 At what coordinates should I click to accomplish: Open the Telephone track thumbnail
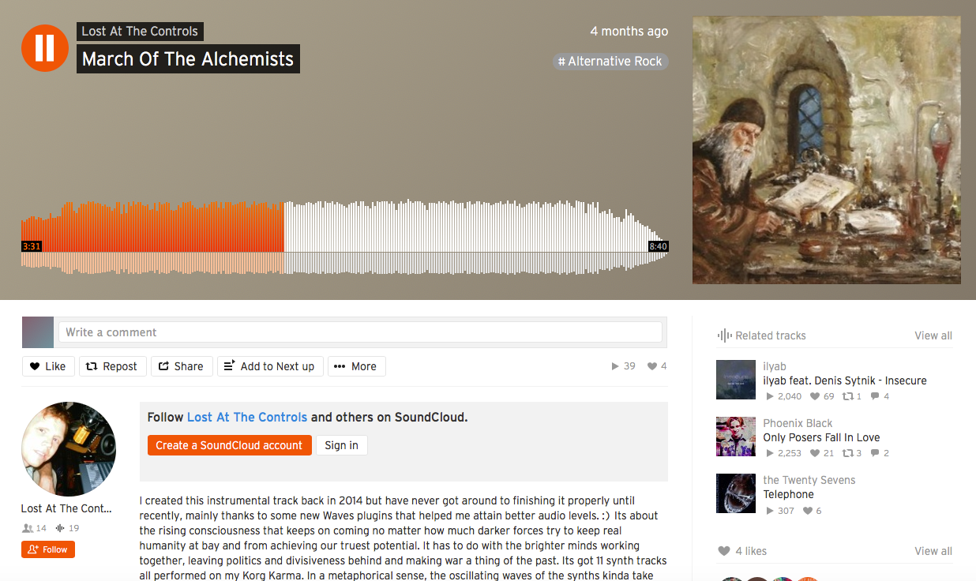point(736,493)
